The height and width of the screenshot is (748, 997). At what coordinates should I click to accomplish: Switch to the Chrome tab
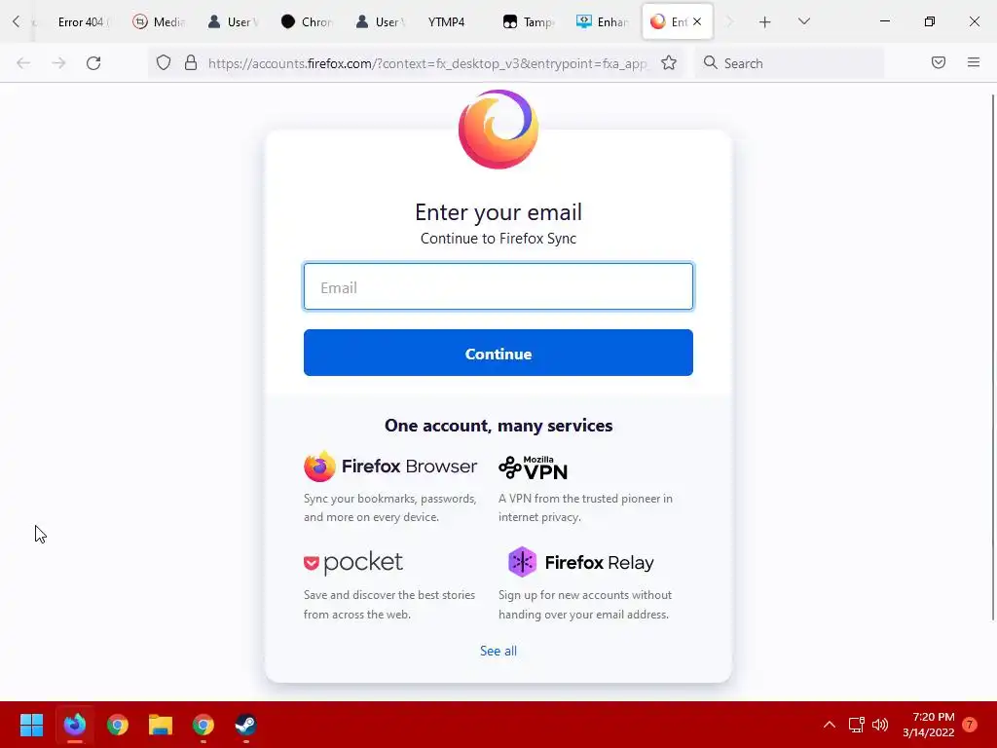point(307,22)
